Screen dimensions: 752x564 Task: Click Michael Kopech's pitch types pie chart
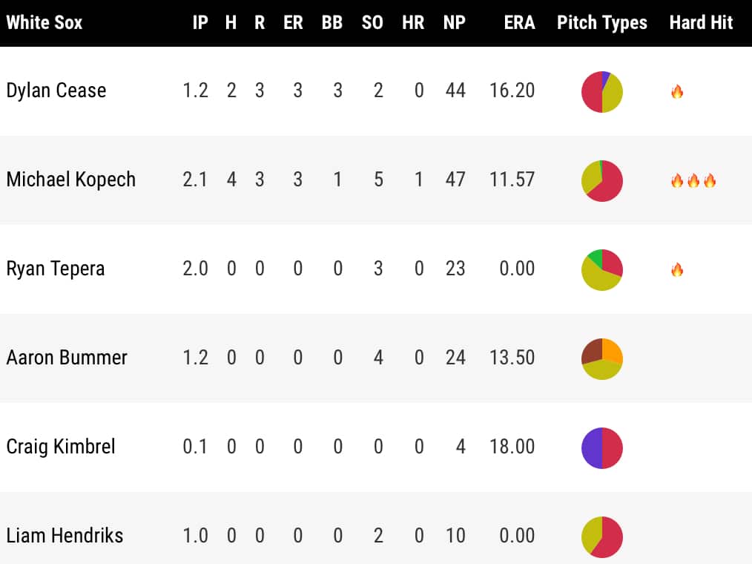click(x=601, y=180)
